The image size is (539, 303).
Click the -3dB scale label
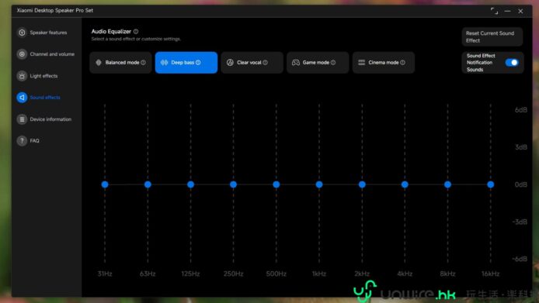520,222
